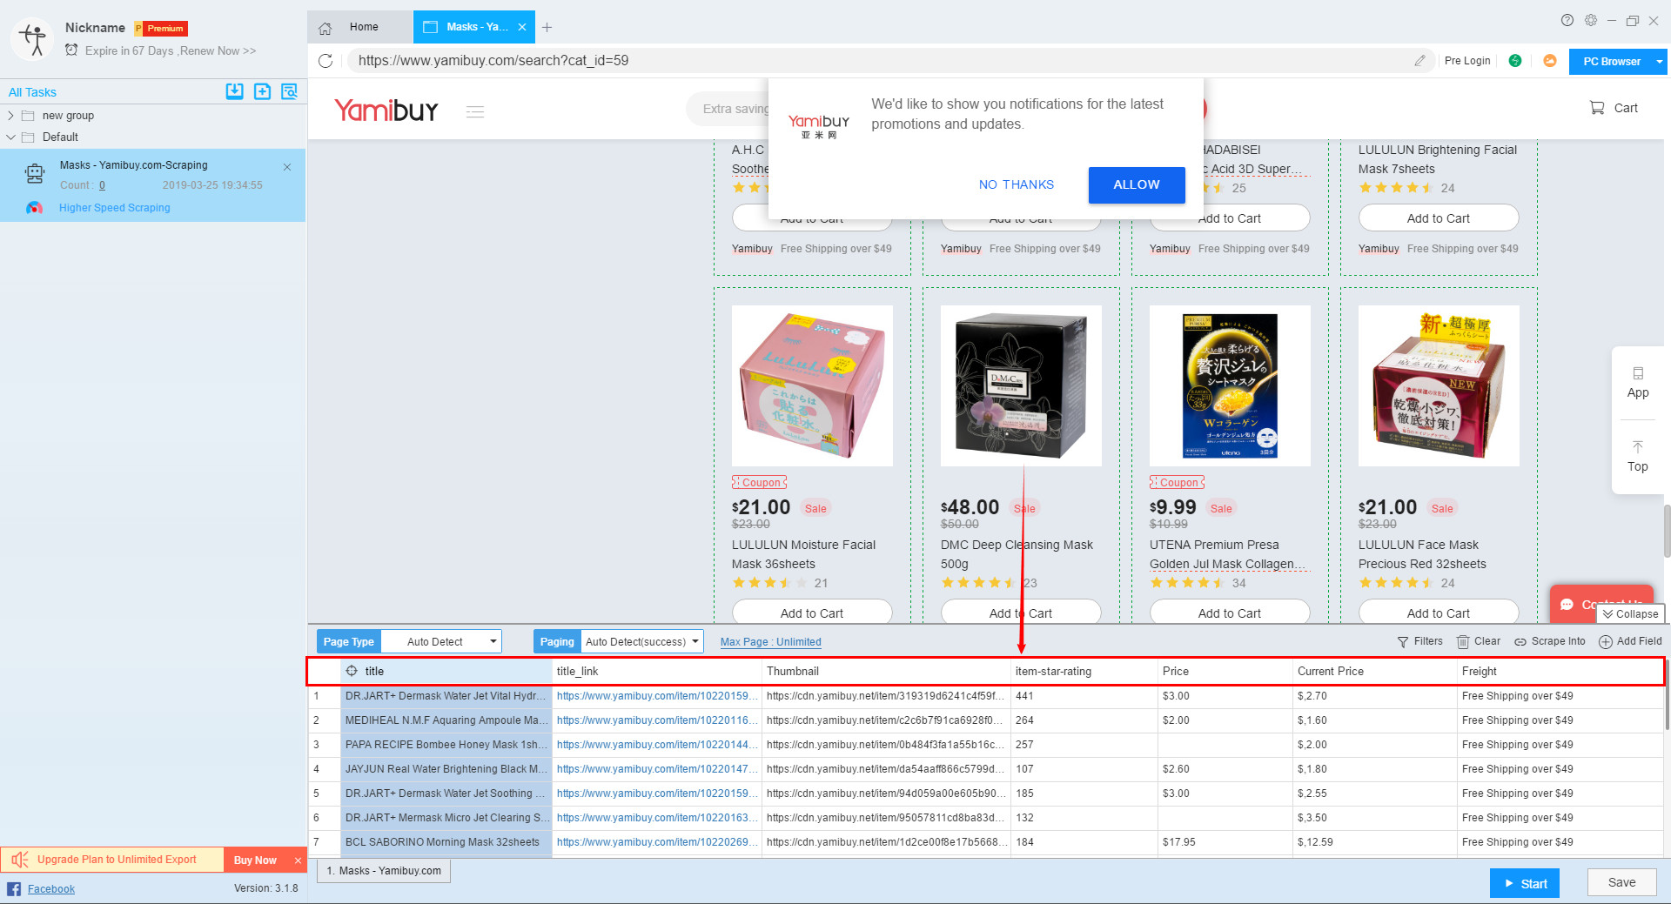Click the Yamibuy logo
Viewport: 1671px width, 904px height.
point(386,110)
